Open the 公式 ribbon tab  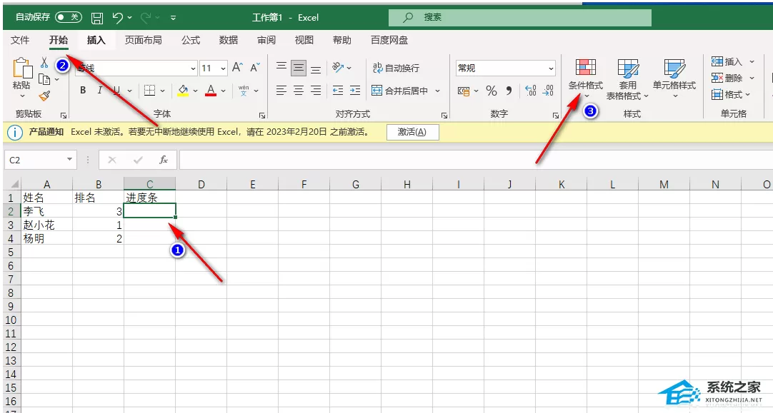(x=190, y=40)
